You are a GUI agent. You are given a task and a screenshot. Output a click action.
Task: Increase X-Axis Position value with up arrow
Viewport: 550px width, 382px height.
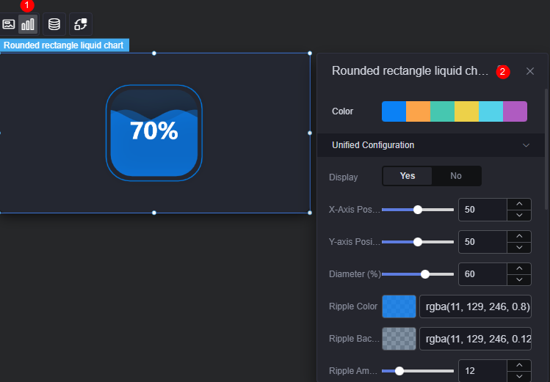tap(519, 204)
